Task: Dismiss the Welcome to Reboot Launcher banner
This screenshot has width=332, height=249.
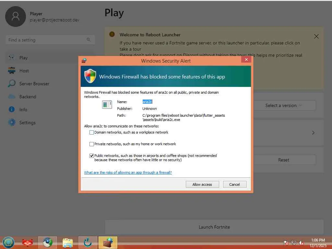Action: tap(316, 36)
